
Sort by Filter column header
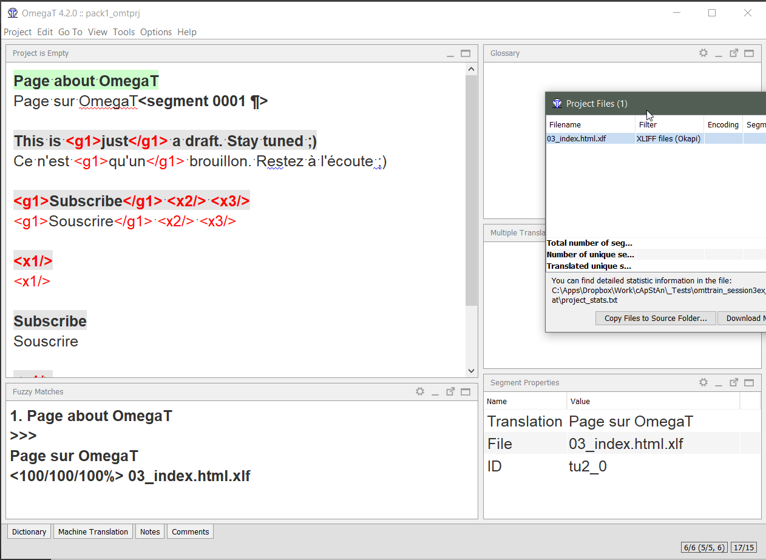pyautogui.click(x=669, y=124)
